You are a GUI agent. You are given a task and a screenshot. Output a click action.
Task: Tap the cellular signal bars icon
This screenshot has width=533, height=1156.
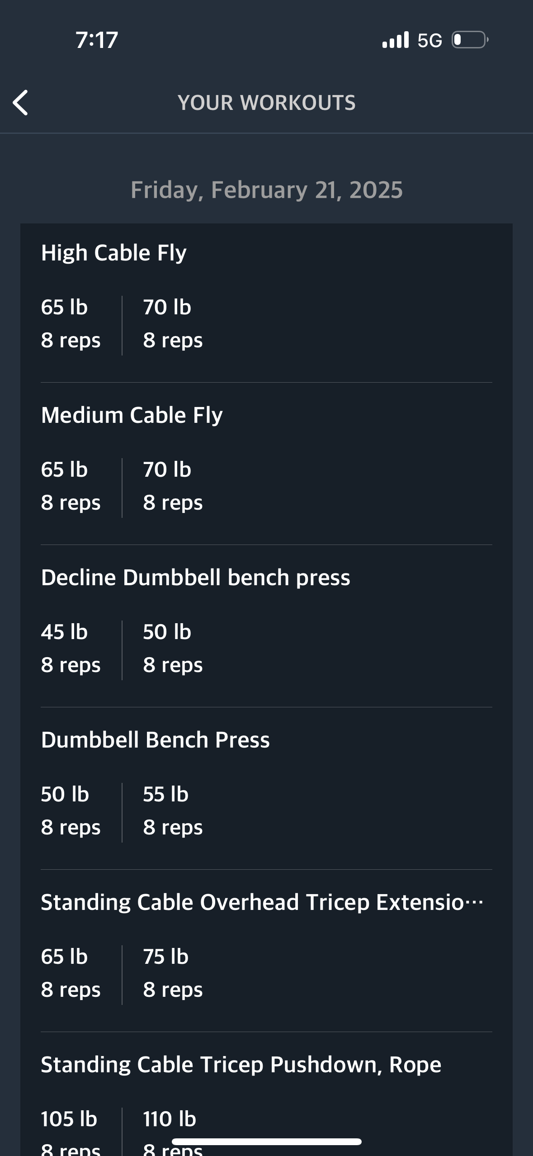point(396,40)
